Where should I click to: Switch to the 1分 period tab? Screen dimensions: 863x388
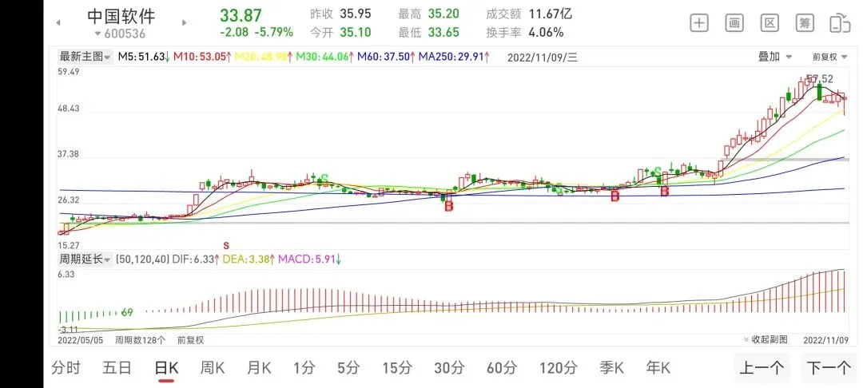[x=304, y=368]
